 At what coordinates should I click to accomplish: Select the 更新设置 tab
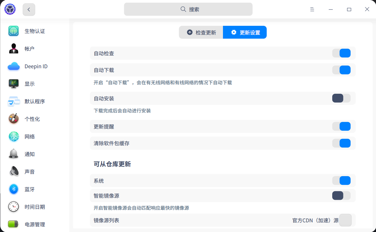point(245,32)
